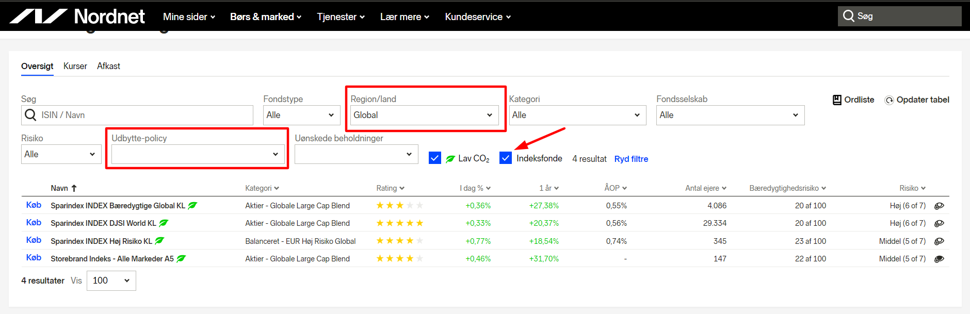Click Ryd filtre to clear filters
This screenshot has height=314, width=970.
[x=631, y=159]
